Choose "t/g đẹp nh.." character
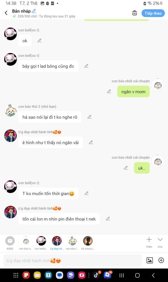Screen dimensions: 168x282 coord(57,243)
